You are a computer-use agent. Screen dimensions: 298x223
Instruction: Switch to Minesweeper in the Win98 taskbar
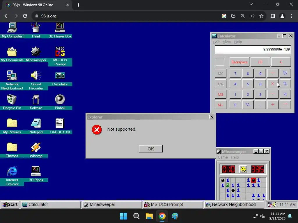(112, 205)
